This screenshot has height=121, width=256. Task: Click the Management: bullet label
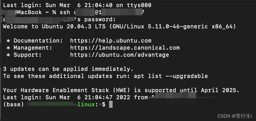[x=33, y=48]
